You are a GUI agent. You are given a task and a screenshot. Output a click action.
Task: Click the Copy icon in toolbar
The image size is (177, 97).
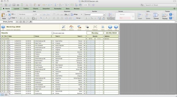pyautogui.click(x=31, y=5)
